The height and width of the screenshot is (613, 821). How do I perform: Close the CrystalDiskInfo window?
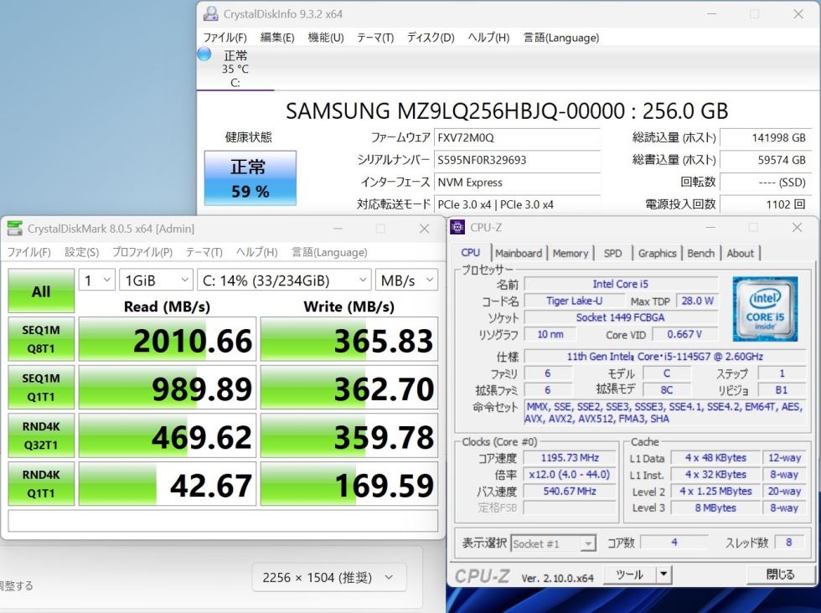point(798,14)
